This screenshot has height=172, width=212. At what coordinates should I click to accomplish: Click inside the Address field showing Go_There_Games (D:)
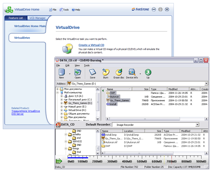136,84
